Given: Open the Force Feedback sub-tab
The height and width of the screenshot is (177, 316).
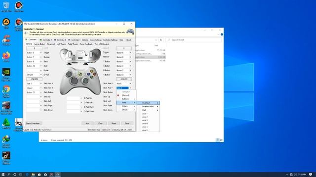Looking at the screenshot, I should click(86, 44).
